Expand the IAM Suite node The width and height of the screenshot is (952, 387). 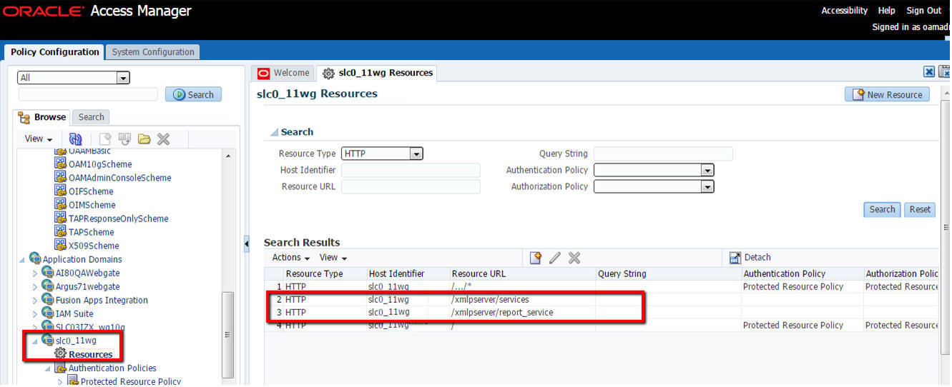35,314
